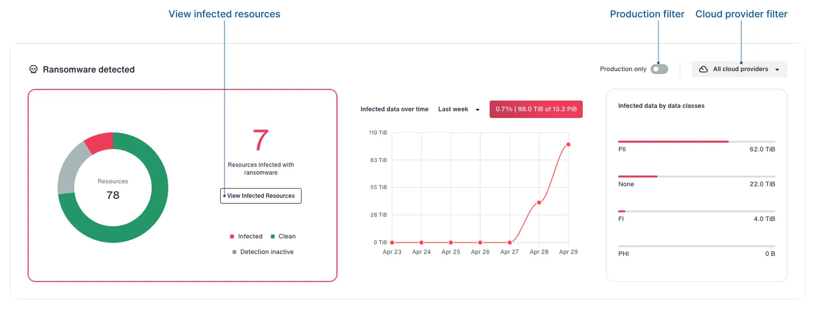Click the Detection inactive gray swatch
This screenshot has width=815, height=309.
[x=234, y=252]
